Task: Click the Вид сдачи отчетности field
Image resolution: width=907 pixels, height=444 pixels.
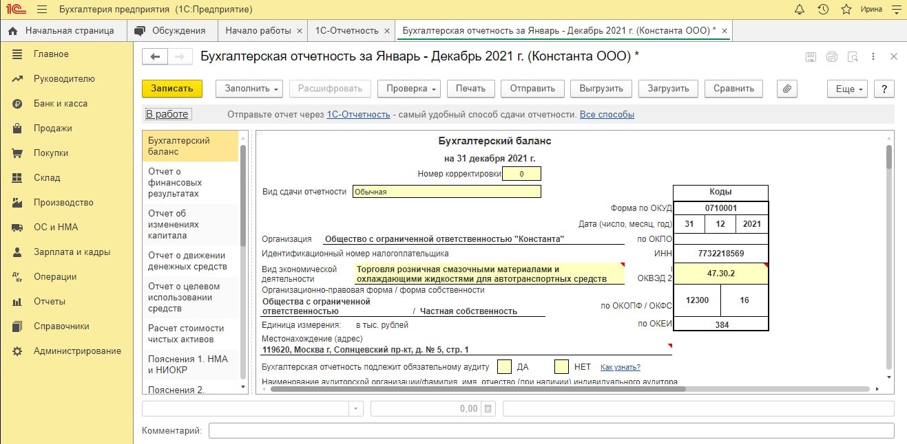Action: pos(446,192)
